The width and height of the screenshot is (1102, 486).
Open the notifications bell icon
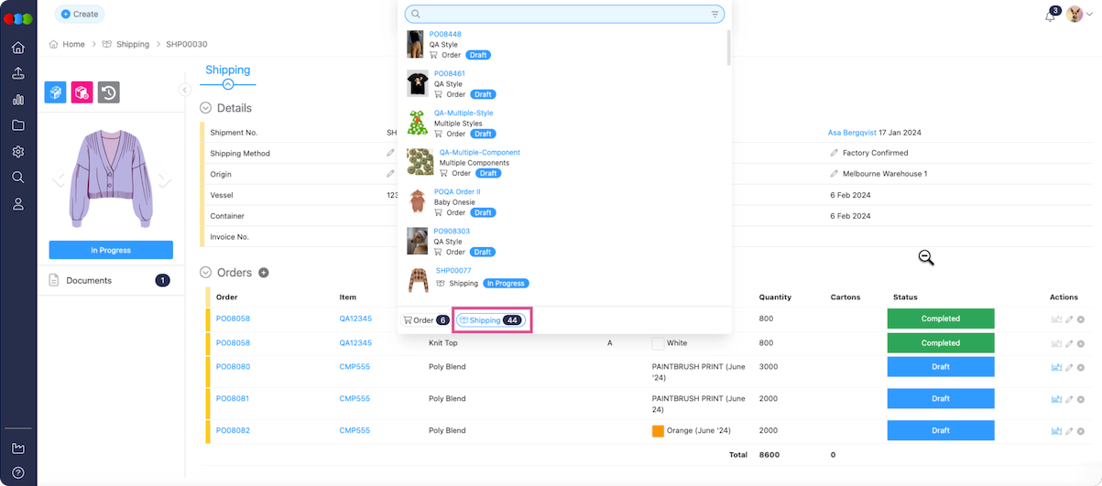click(1050, 16)
